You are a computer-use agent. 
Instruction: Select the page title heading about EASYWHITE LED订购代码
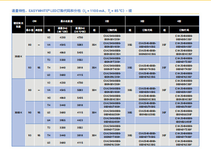pos(72,11)
